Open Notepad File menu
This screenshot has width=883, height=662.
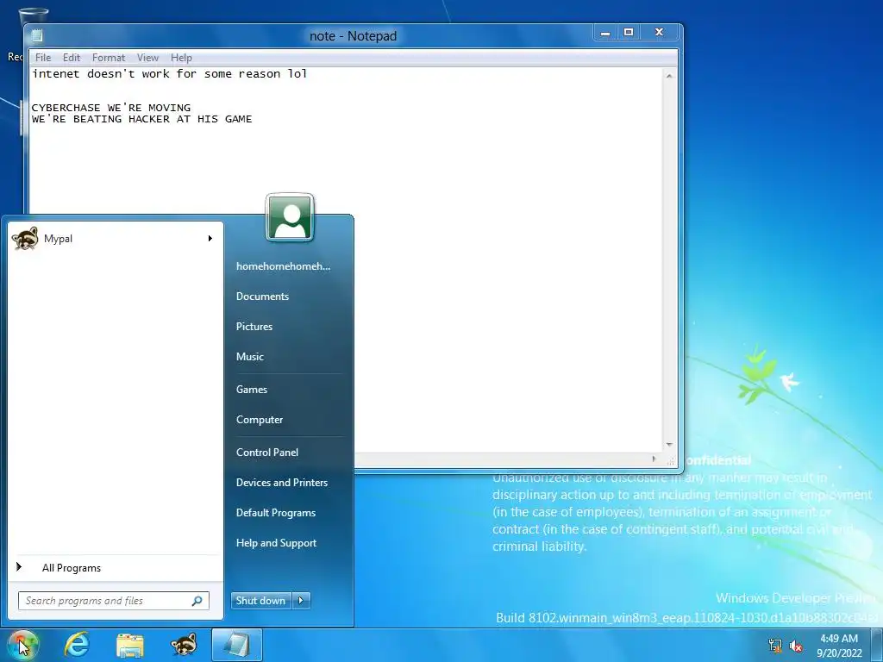tap(43, 58)
